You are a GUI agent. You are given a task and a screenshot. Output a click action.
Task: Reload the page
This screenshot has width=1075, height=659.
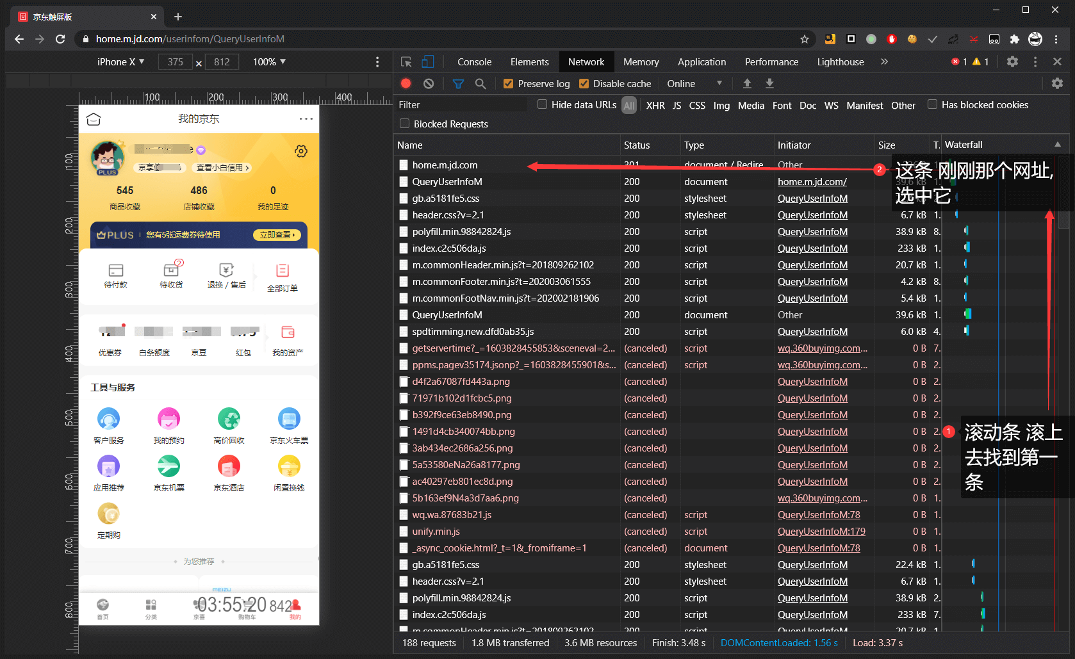click(x=60, y=39)
